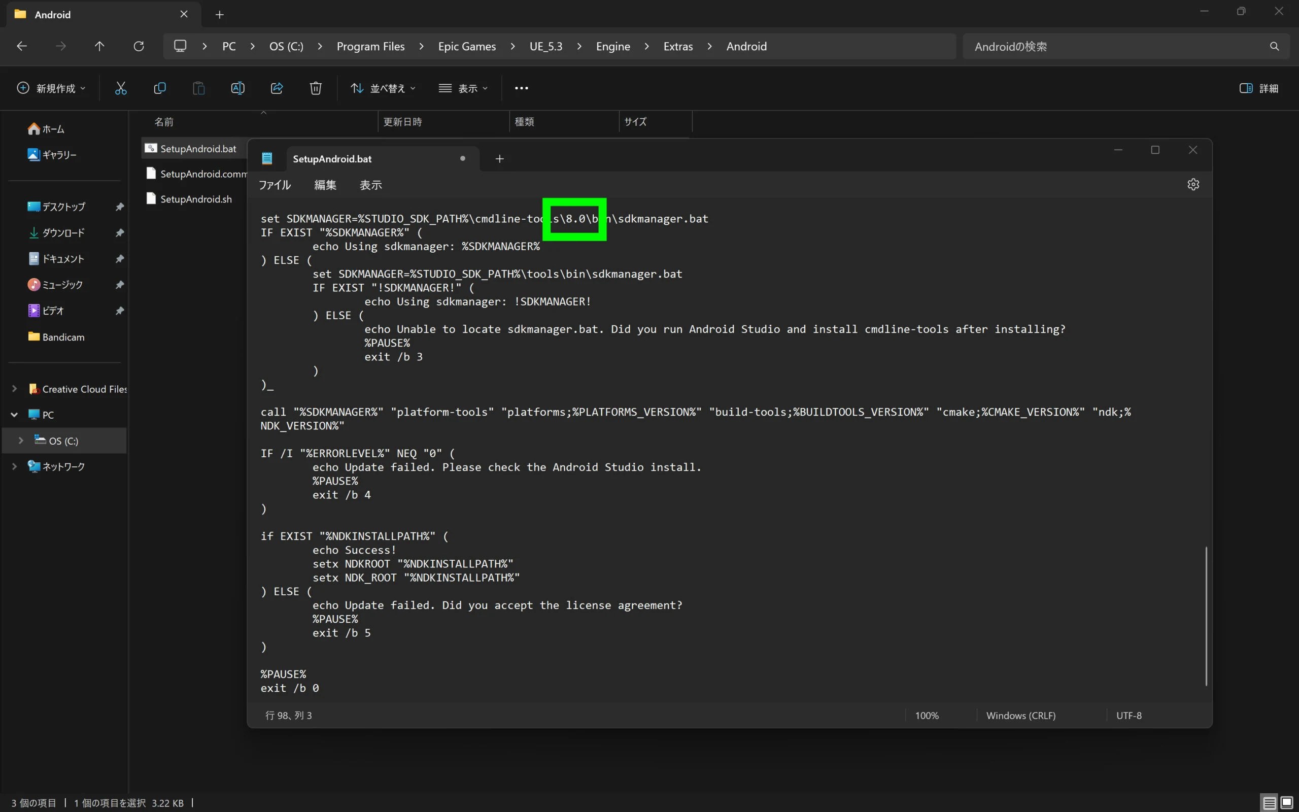1299x812 pixels.
Task: Click the Notepad vertical scrollbar
Action: 1206,616
